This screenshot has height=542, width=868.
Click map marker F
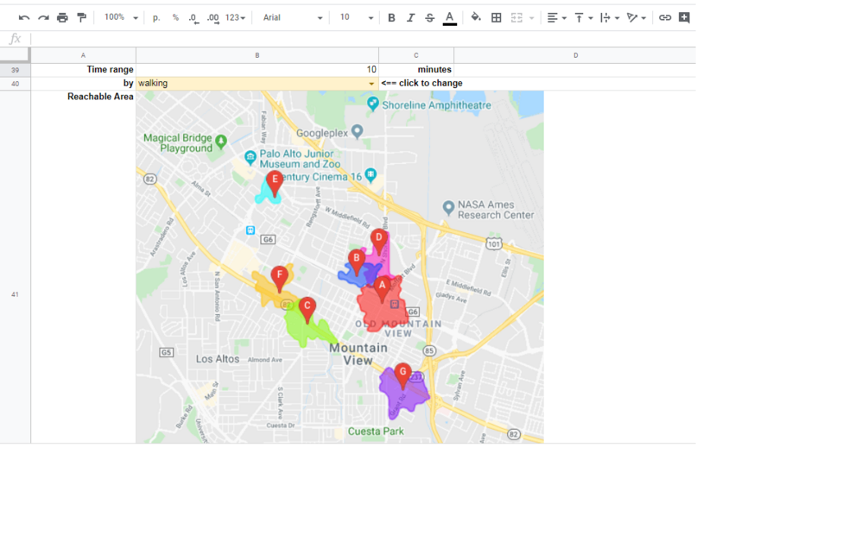click(x=280, y=278)
